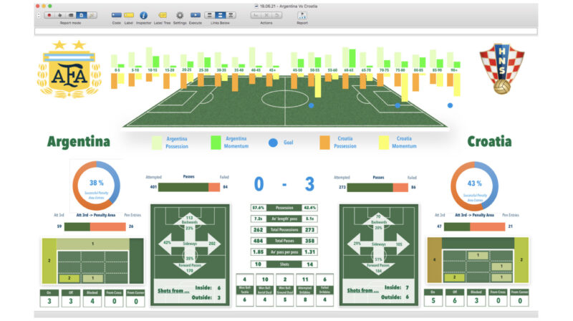The height and width of the screenshot is (321, 573).
Task: Open the Label Tree
Action: click(x=163, y=15)
